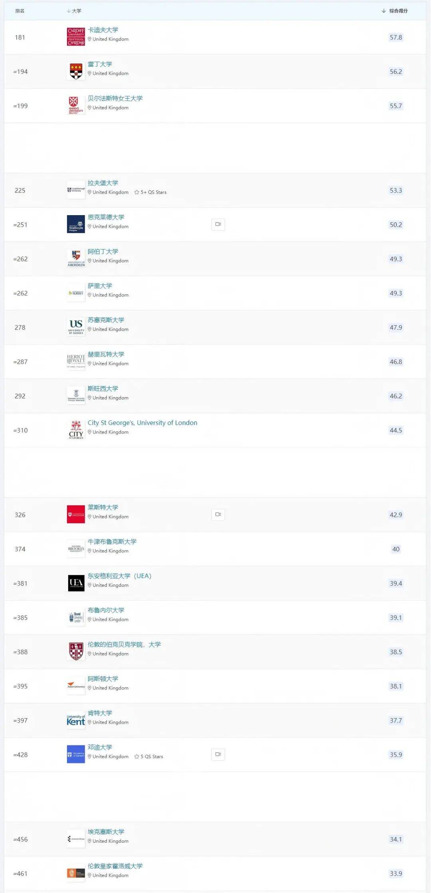Open the 伦敦皇家霍洛威大学 link
The image size is (431, 893).
coord(115,866)
